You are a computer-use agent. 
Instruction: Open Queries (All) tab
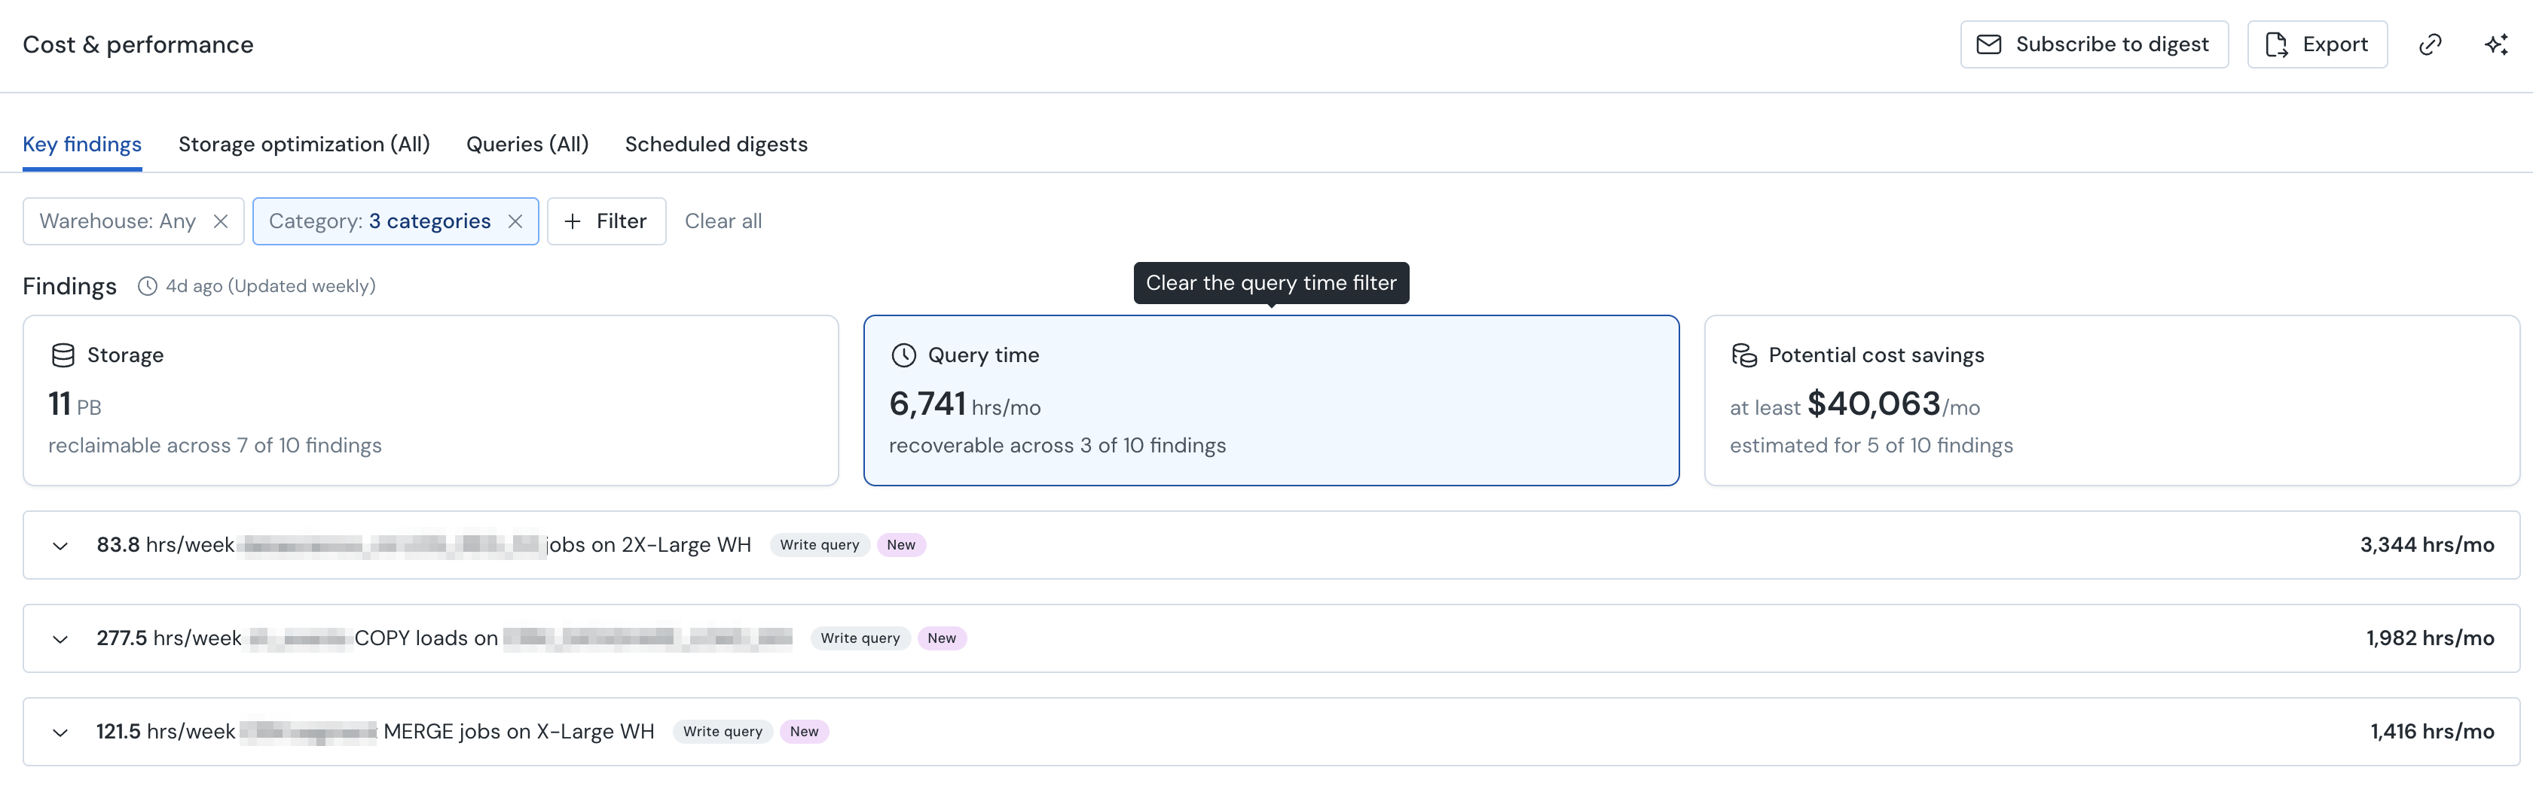(x=527, y=145)
